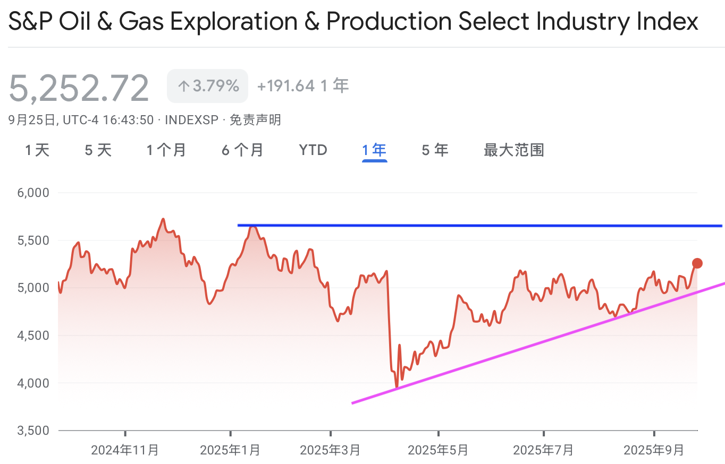Select the active 1年 tab
Image resolution: width=725 pixels, height=464 pixels.
[x=374, y=150]
